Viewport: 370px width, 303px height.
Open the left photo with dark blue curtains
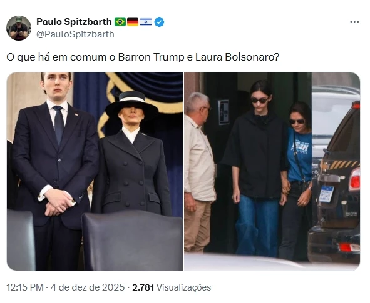tap(95, 171)
